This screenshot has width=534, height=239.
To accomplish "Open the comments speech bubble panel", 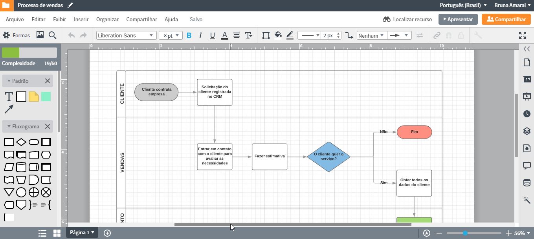I will 527,166.
